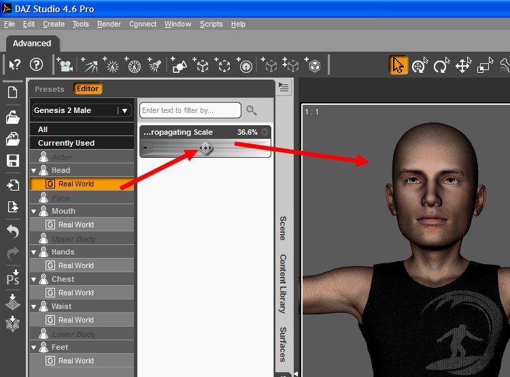Create new node instances (double cube icon)
Viewport: 510px width, 377px height.
point(291,65)
